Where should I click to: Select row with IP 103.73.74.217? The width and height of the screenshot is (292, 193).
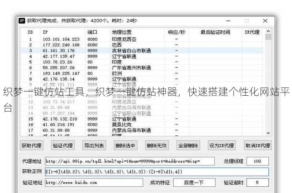142,102
